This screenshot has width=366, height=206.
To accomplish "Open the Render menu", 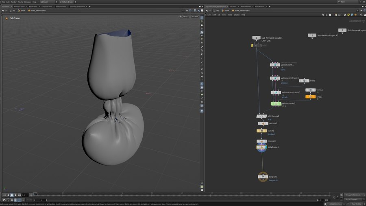I will tap(14, 2).
